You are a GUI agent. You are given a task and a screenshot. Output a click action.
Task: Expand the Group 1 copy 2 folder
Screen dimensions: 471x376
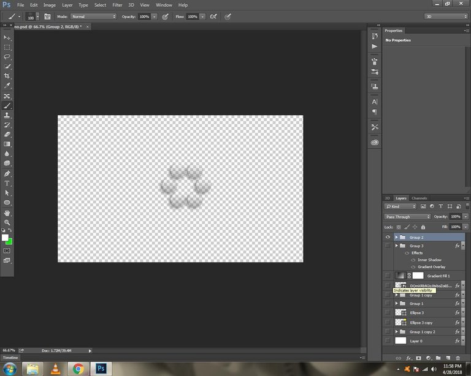[x=397, y=332]
